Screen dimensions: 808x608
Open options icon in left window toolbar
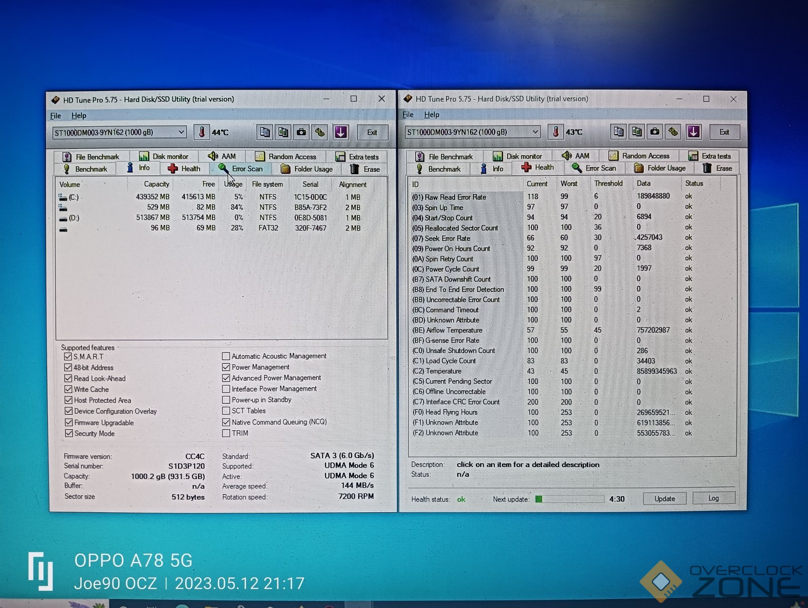pos(319,132)
